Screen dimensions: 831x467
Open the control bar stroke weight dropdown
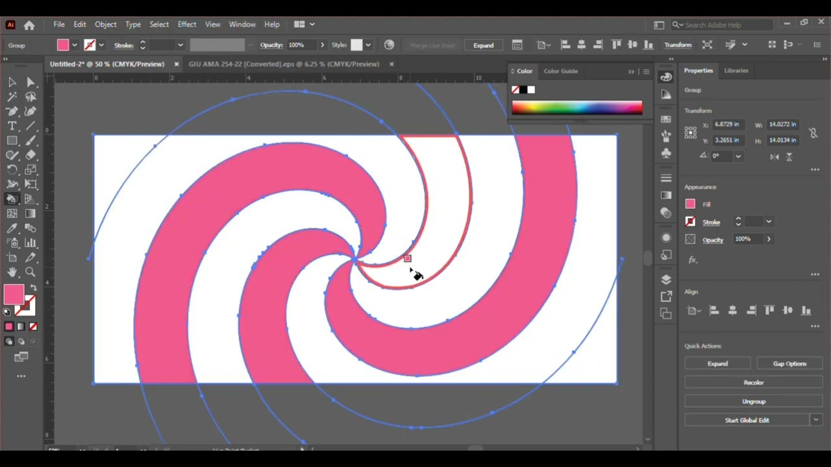180,45
